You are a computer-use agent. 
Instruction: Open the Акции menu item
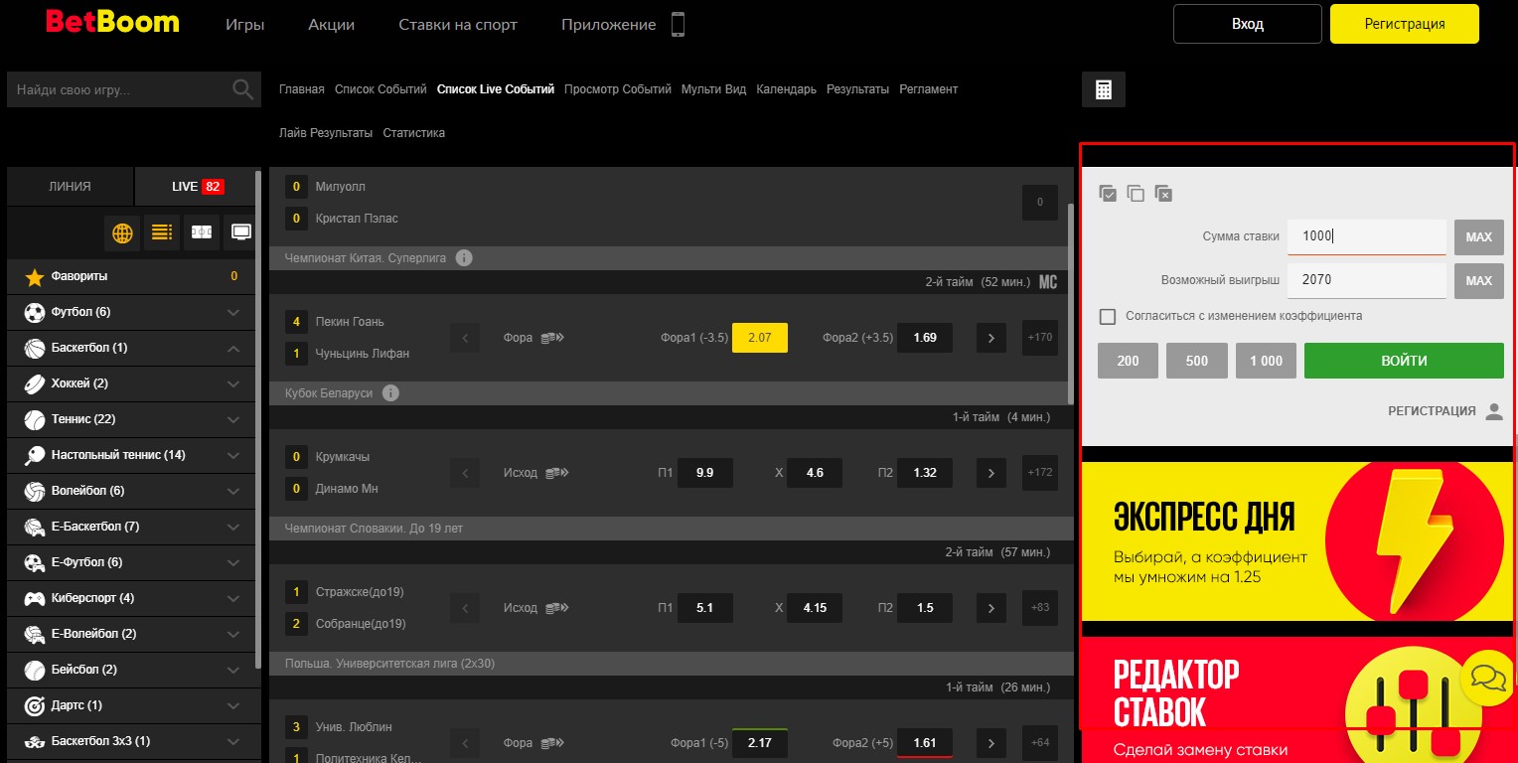(x=332, y=25)
